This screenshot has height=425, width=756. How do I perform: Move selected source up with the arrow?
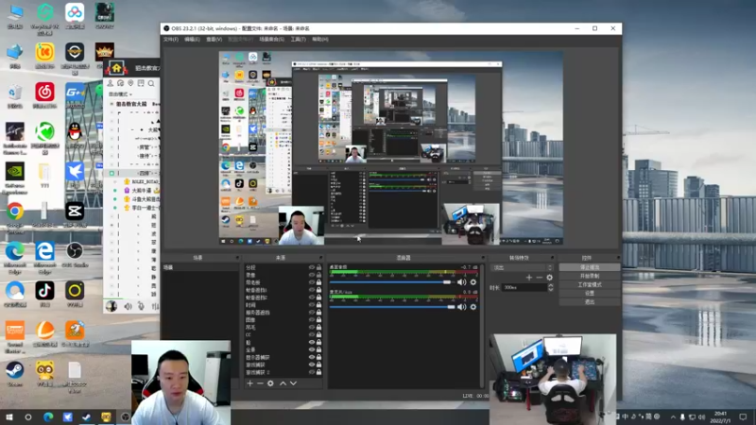click(x=283, y=383)
